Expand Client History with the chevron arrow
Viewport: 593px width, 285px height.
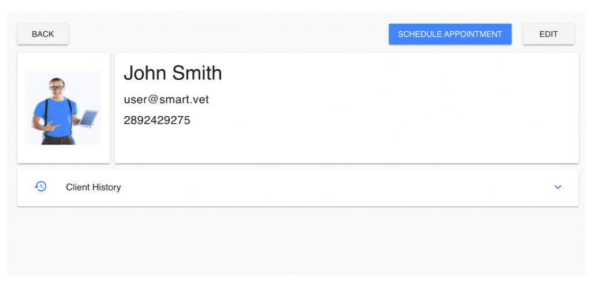(x=558, y=187)
